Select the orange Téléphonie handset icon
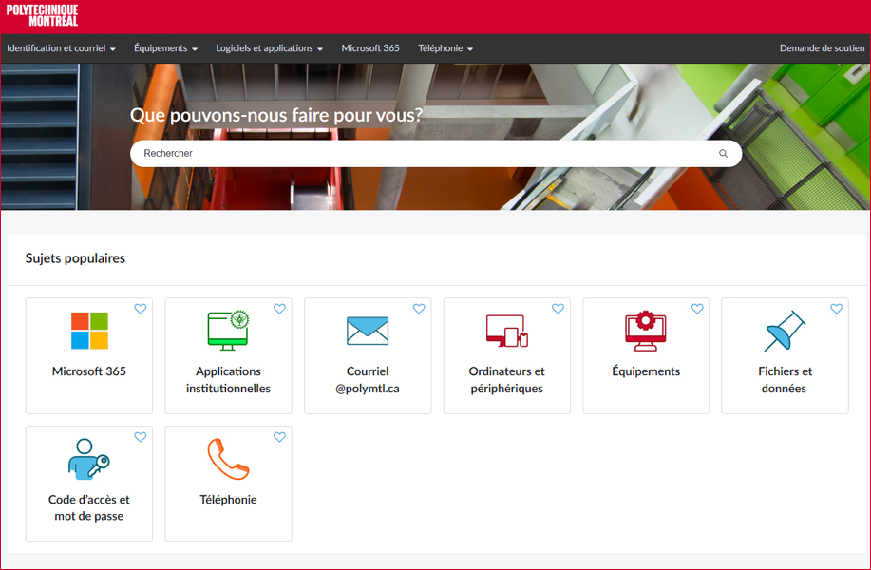 [x=228, y=459]
